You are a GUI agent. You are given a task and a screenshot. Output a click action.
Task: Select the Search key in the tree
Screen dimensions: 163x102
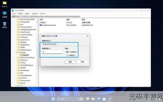(x=23, y=83)
